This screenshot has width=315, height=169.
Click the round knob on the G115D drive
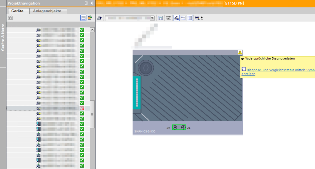[146, 68]
